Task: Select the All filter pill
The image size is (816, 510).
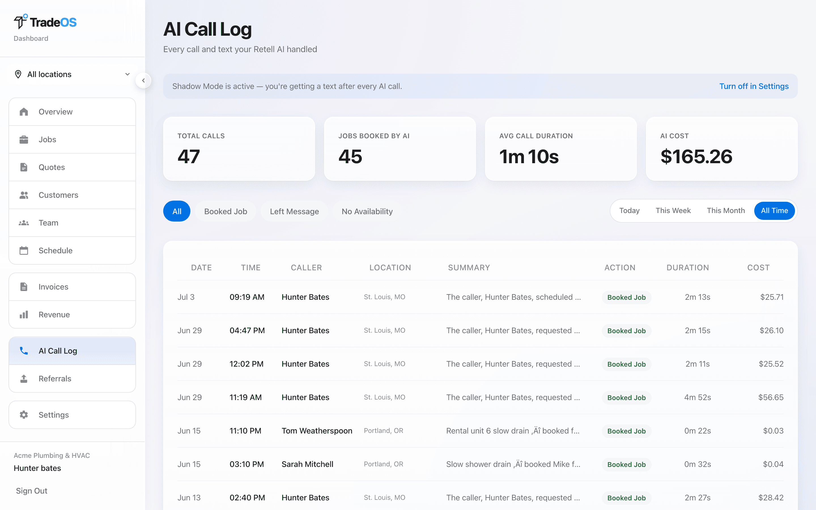Action: coord(177,211)
